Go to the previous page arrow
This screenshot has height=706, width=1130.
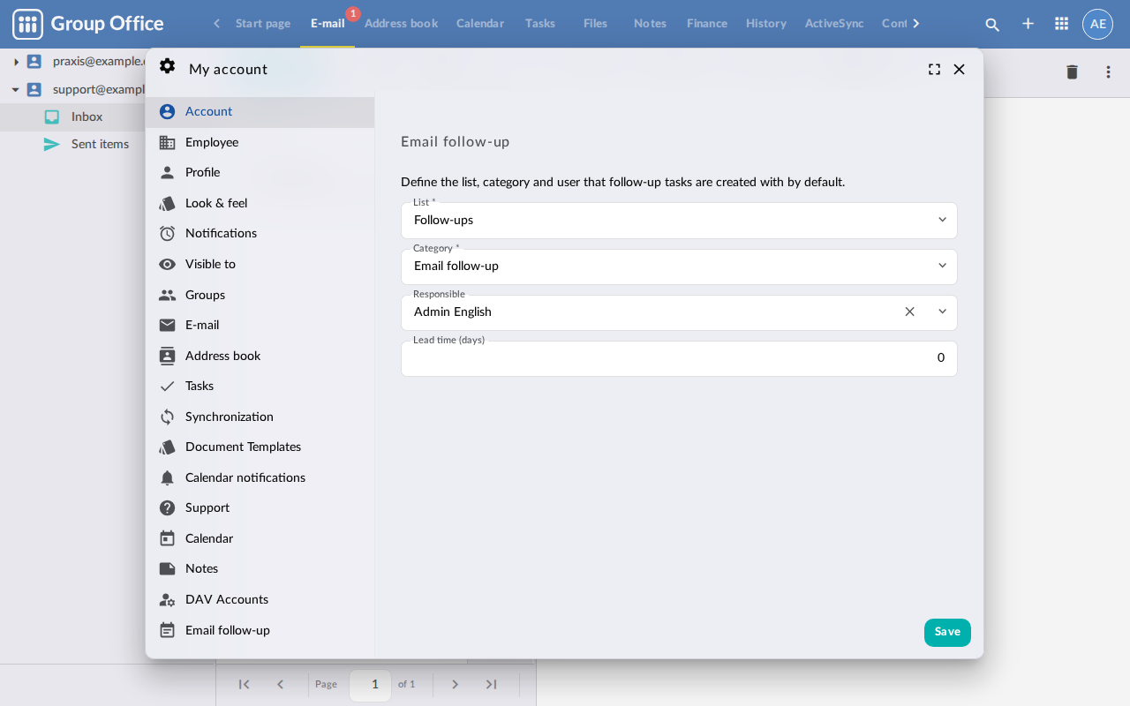tap(280, 684)
